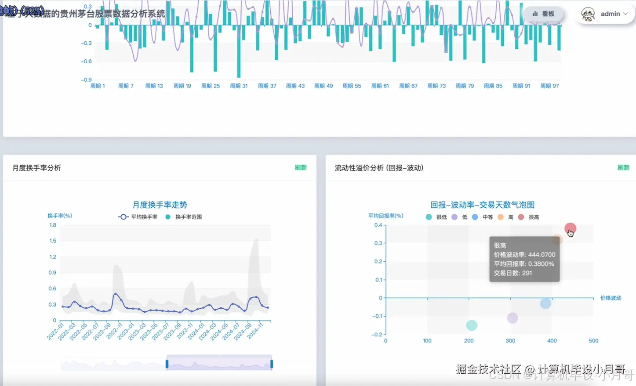
Task: Click the teal bubble near 200
Action: click(472, 325)
